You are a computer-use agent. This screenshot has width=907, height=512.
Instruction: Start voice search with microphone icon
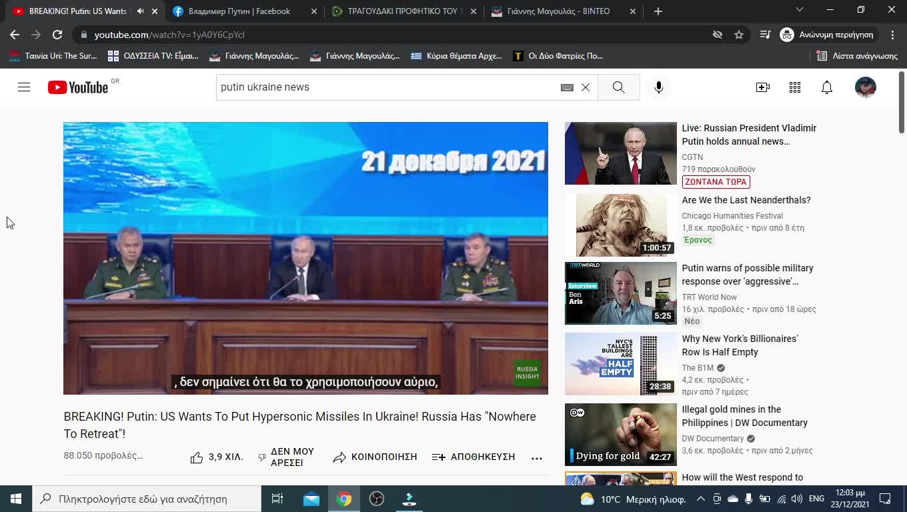pyautogui.click(x=659, y=87)
